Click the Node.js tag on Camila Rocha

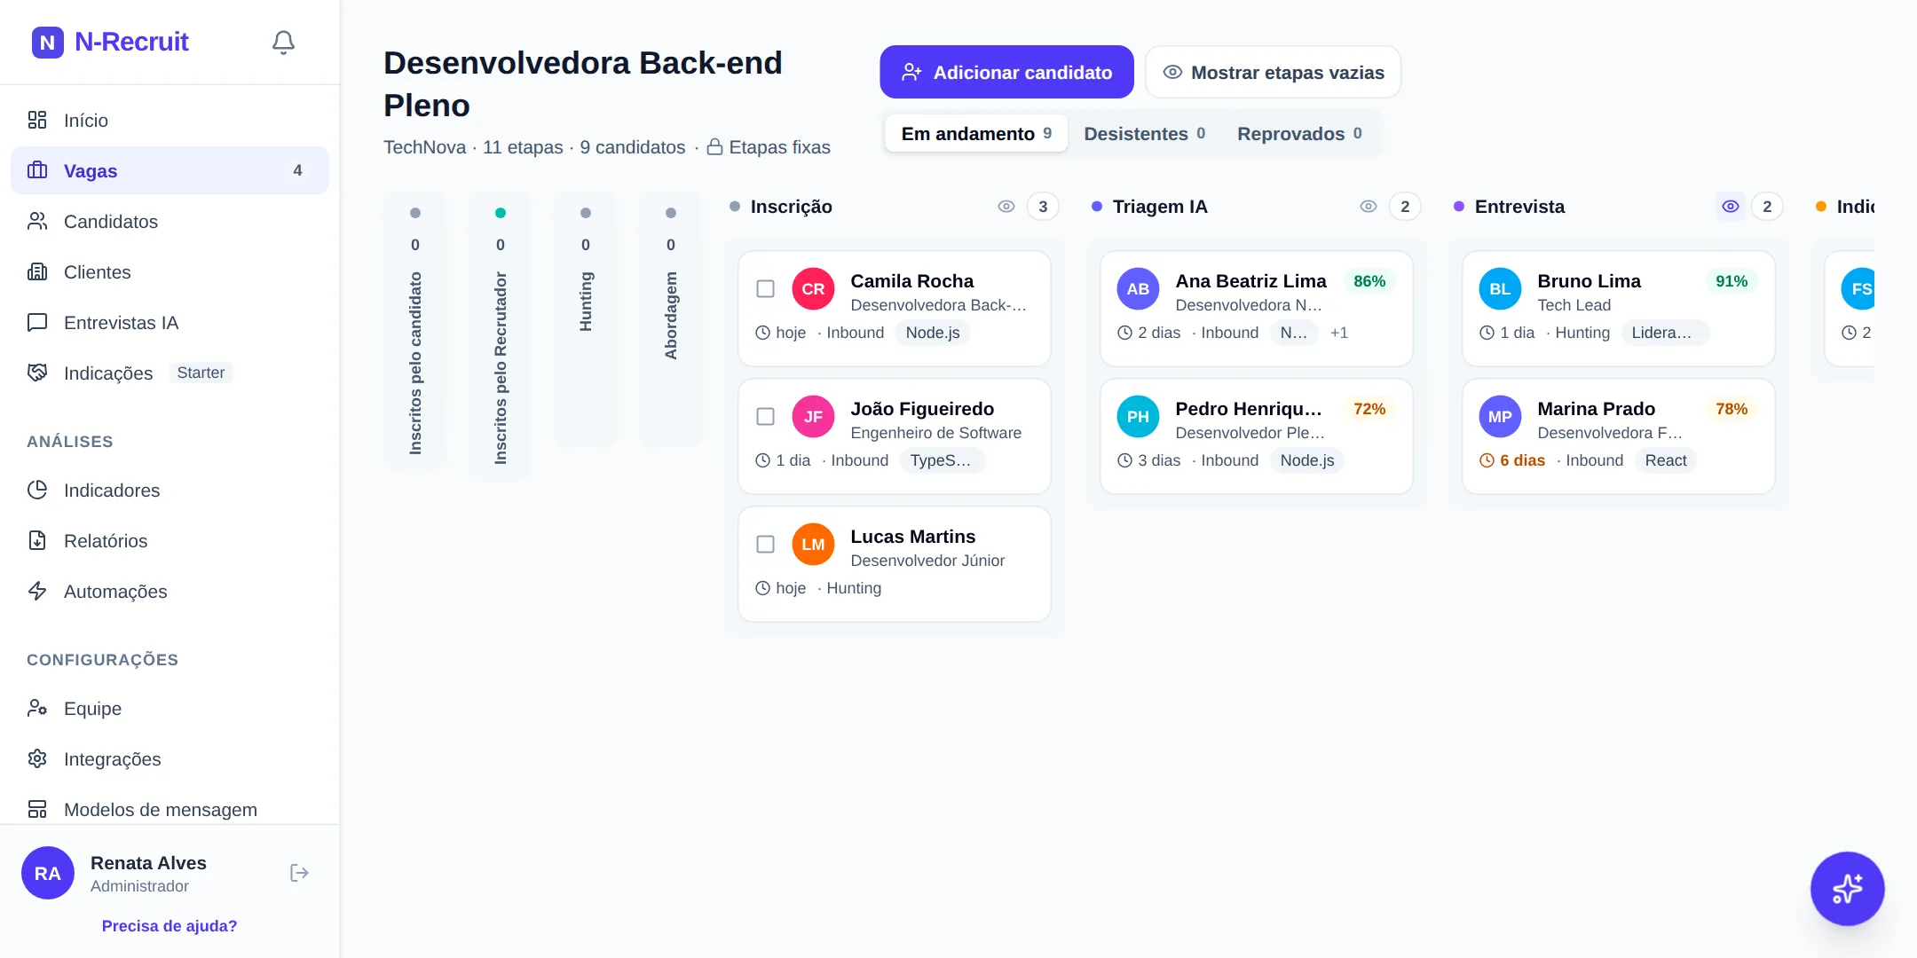coord(933,333)
